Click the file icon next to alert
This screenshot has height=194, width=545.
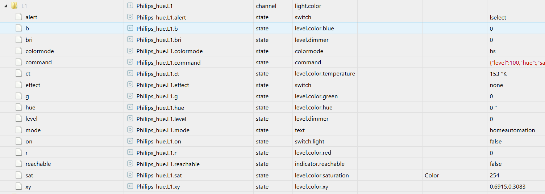coord(18,17)
